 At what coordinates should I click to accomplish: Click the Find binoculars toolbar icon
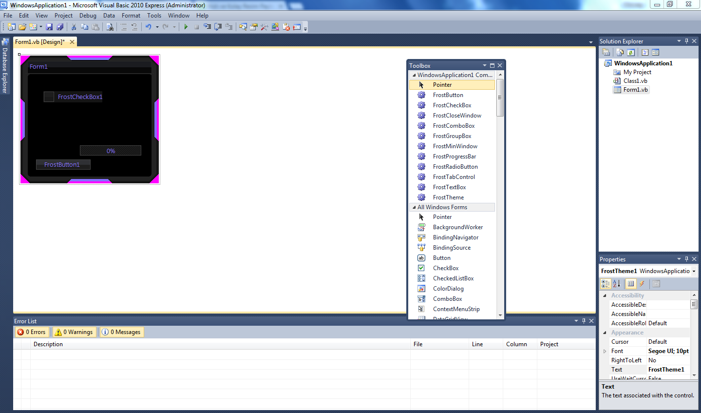[110, 27]
